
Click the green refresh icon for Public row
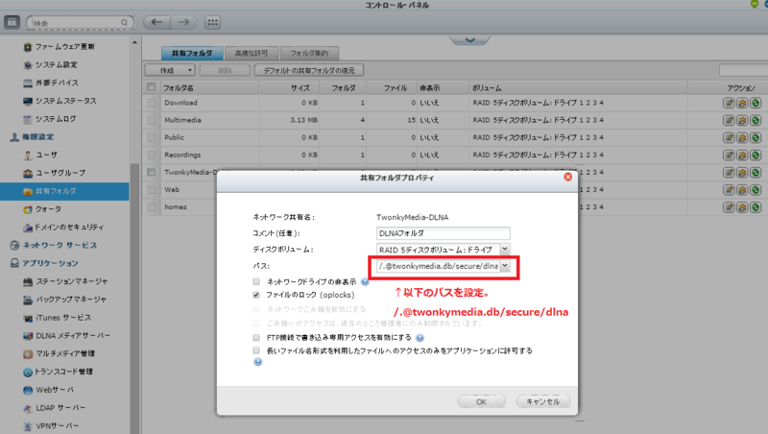coord(756,137)
